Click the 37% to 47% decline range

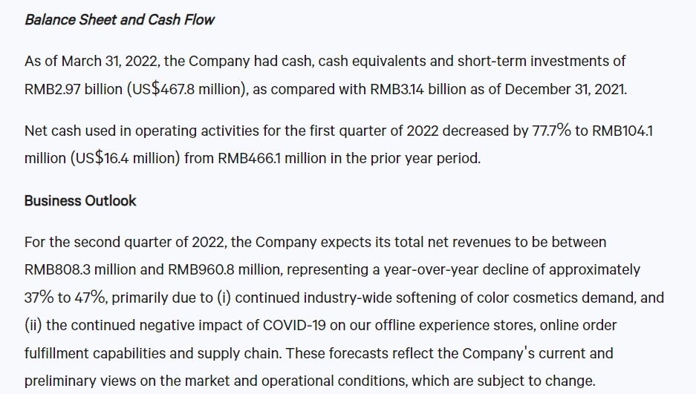click(65, 298)
